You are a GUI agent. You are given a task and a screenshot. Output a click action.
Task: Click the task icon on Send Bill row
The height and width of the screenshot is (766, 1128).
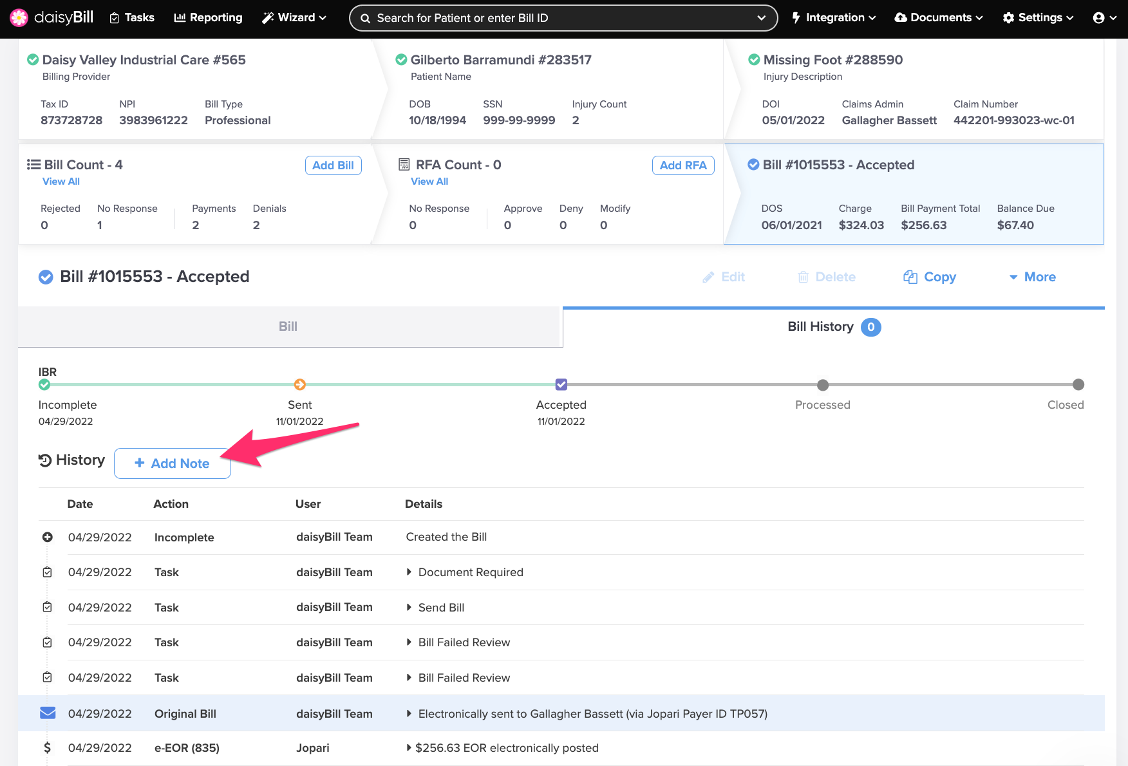click(x=48, y=607)
